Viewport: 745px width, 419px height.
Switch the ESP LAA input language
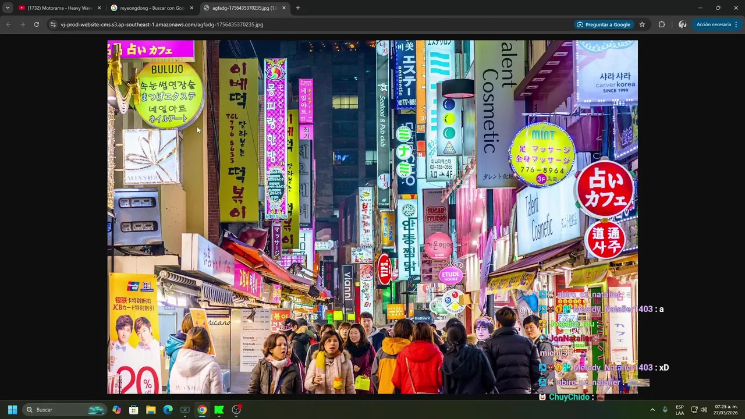680,410
